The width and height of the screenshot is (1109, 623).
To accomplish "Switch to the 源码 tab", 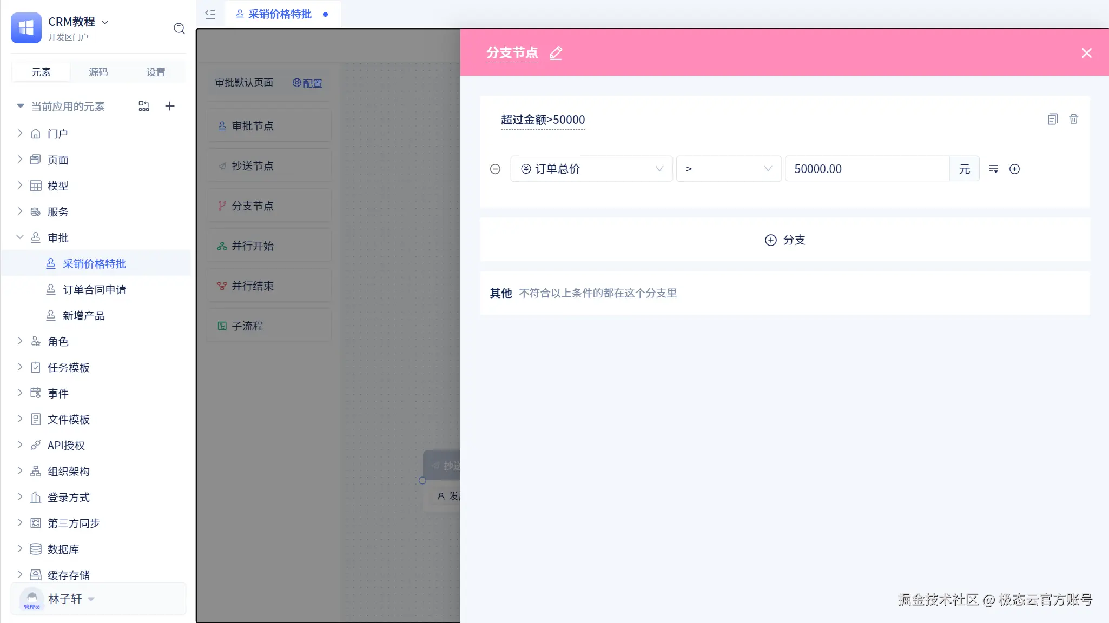I will tap(98, 72).
